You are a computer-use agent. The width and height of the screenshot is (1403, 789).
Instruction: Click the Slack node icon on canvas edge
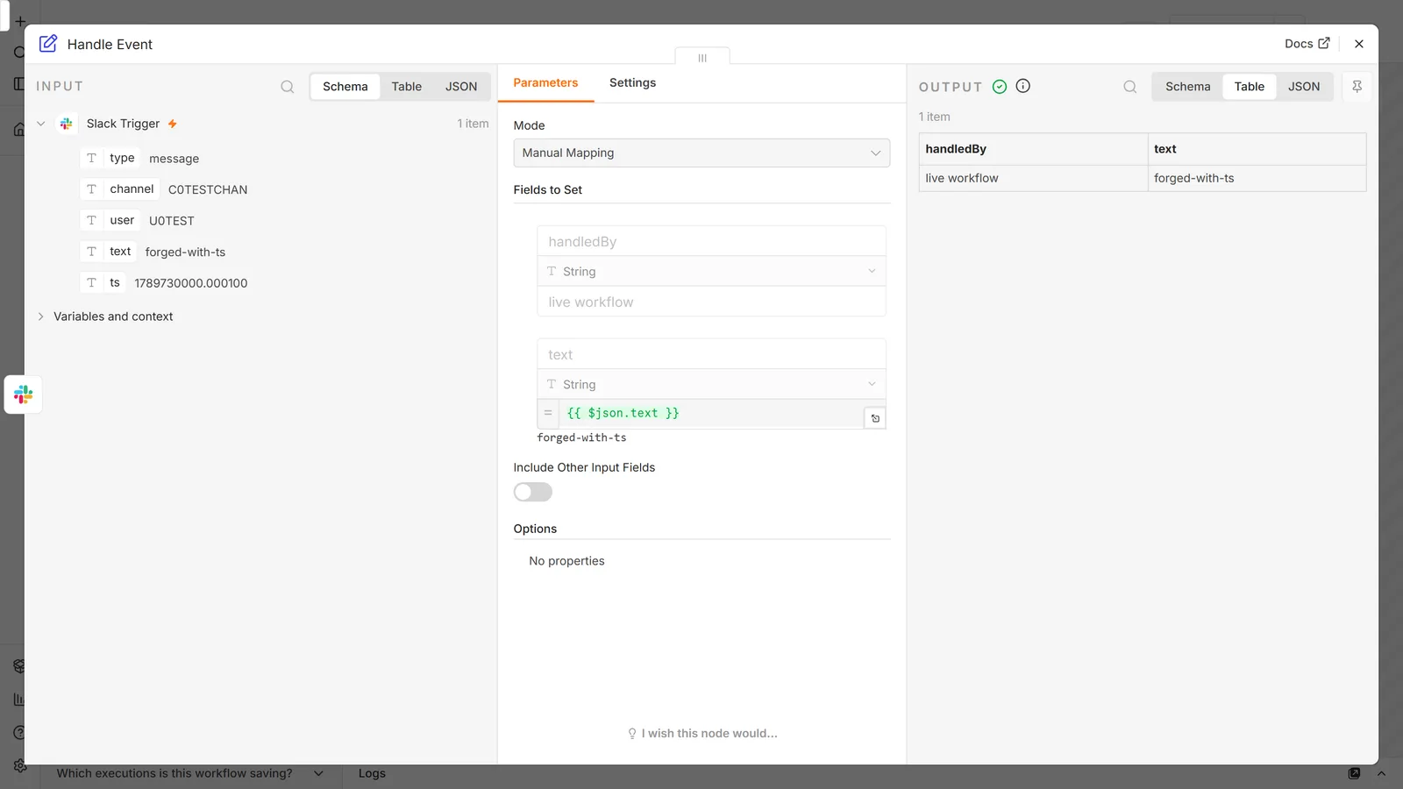(23, 394)
